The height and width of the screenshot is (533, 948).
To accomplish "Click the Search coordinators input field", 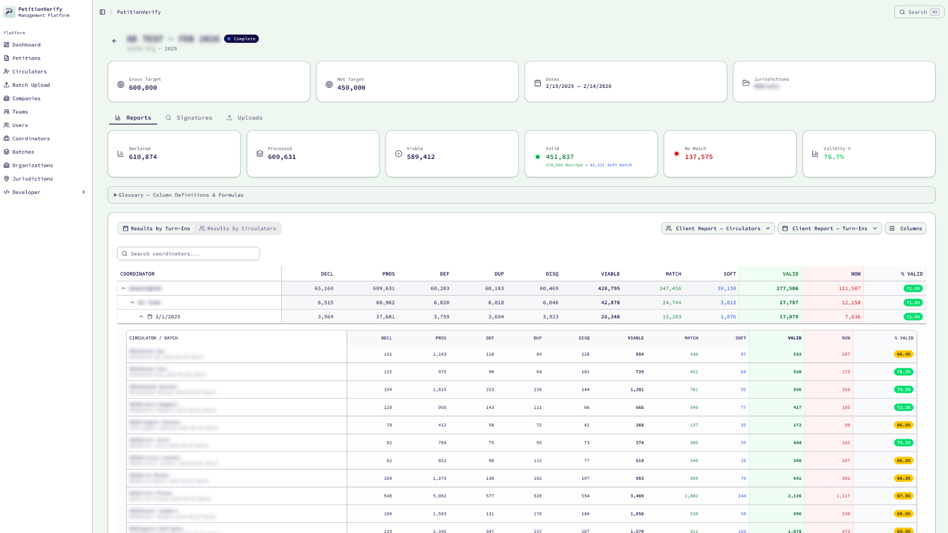I will 189,254.
